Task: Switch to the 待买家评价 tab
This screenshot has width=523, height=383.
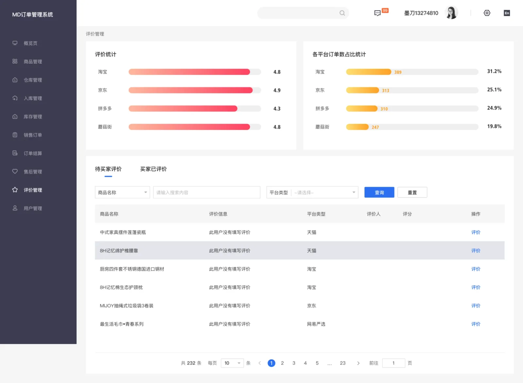Action: pos(108,169)
